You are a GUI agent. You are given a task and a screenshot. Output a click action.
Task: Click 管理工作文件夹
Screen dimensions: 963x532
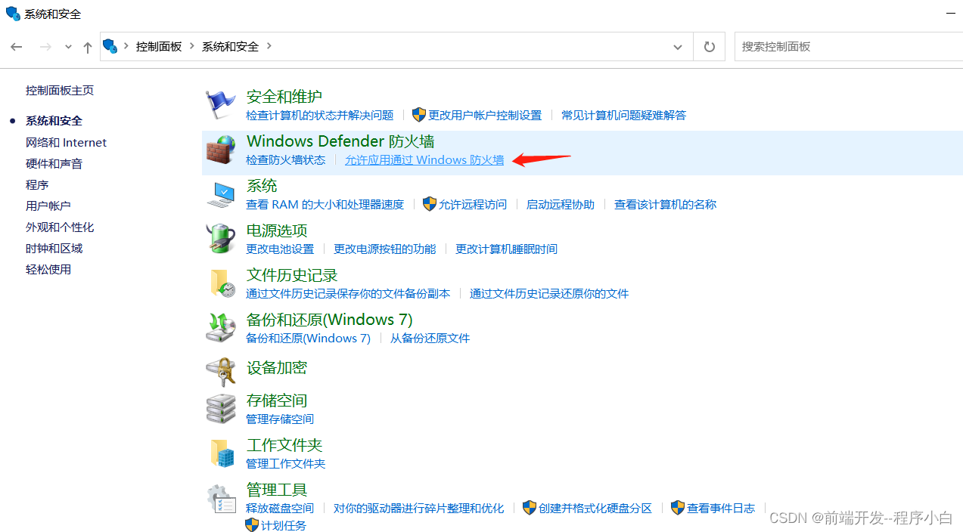pyautogui.click(x=286, y=463)
